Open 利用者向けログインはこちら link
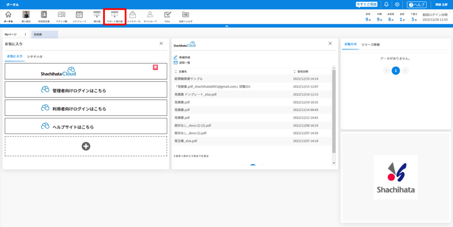Screen dimensions: 453x227 coord(86,108)
